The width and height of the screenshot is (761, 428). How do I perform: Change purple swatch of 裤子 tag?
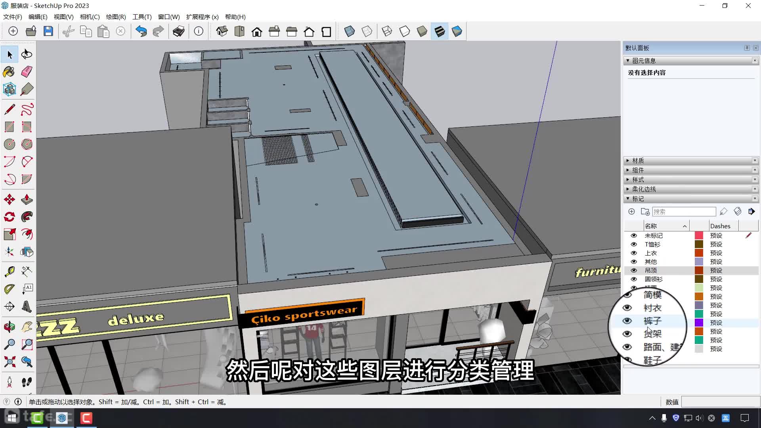(x=699, y=323)
